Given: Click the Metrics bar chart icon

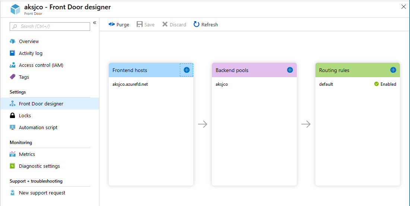Looking at the screenshot, I should 12,154.
